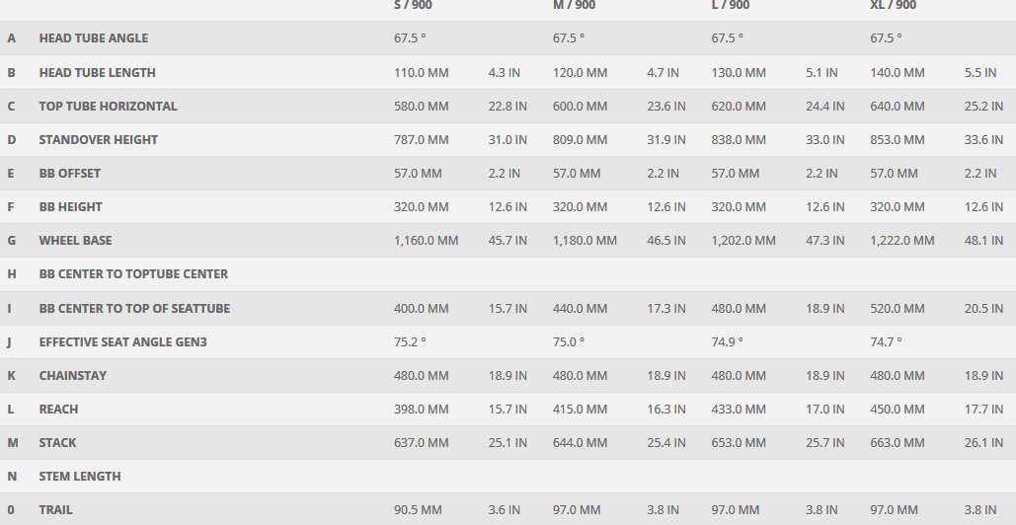
Task: Click the 1,160.0 MM wheel base value
Action: 426,241
